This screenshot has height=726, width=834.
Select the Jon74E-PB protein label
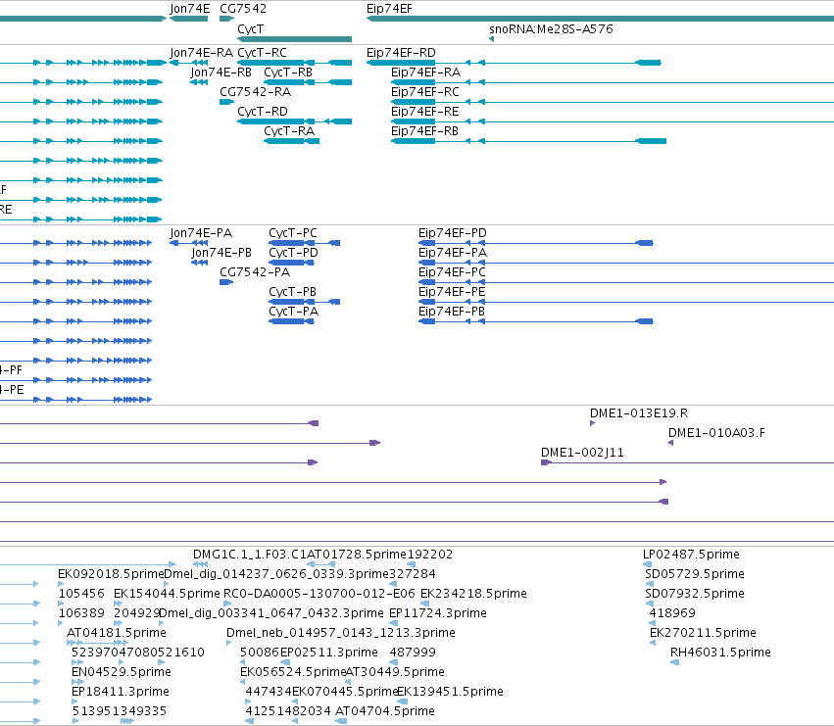point(221,253)
